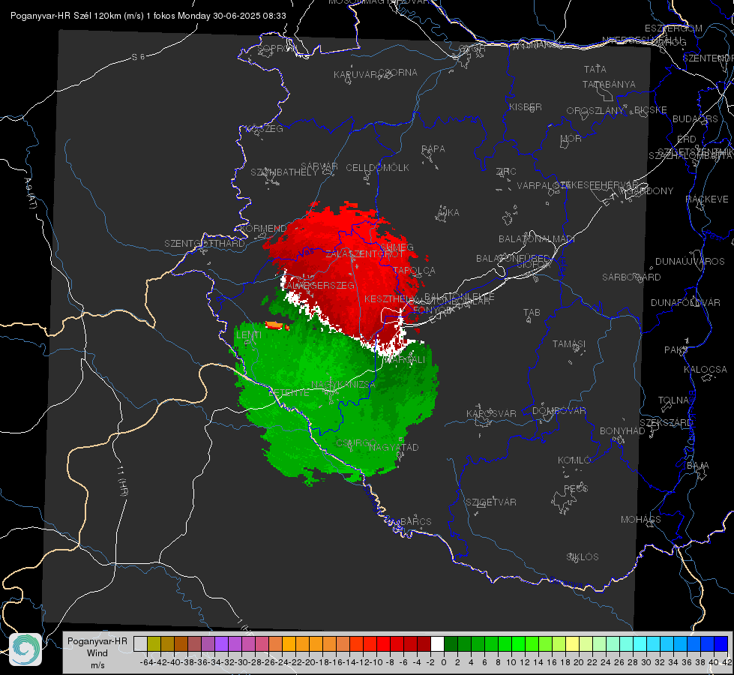Screen dimensions: 734x675
Task: Click the '11 (HR)' road label
Action: click(122, 481)
